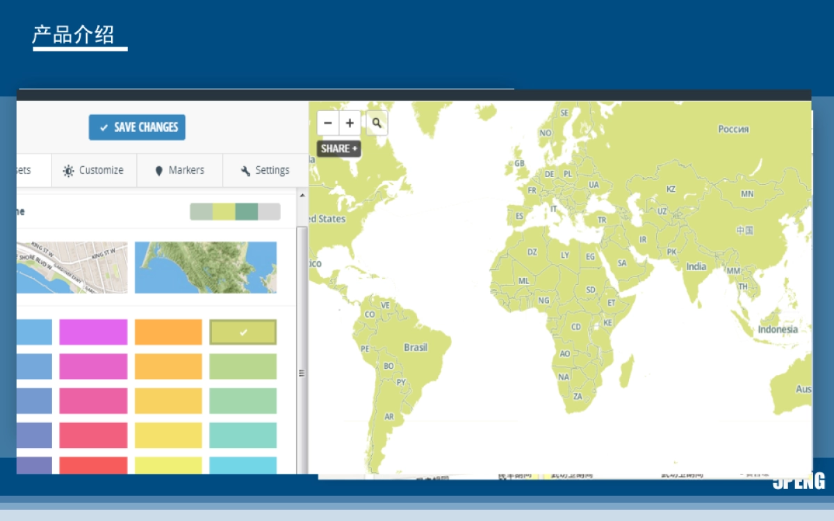The width and height of the screenshot is (834, 521).
Task: Click Brasil on the world map
Action: [416, 347]
